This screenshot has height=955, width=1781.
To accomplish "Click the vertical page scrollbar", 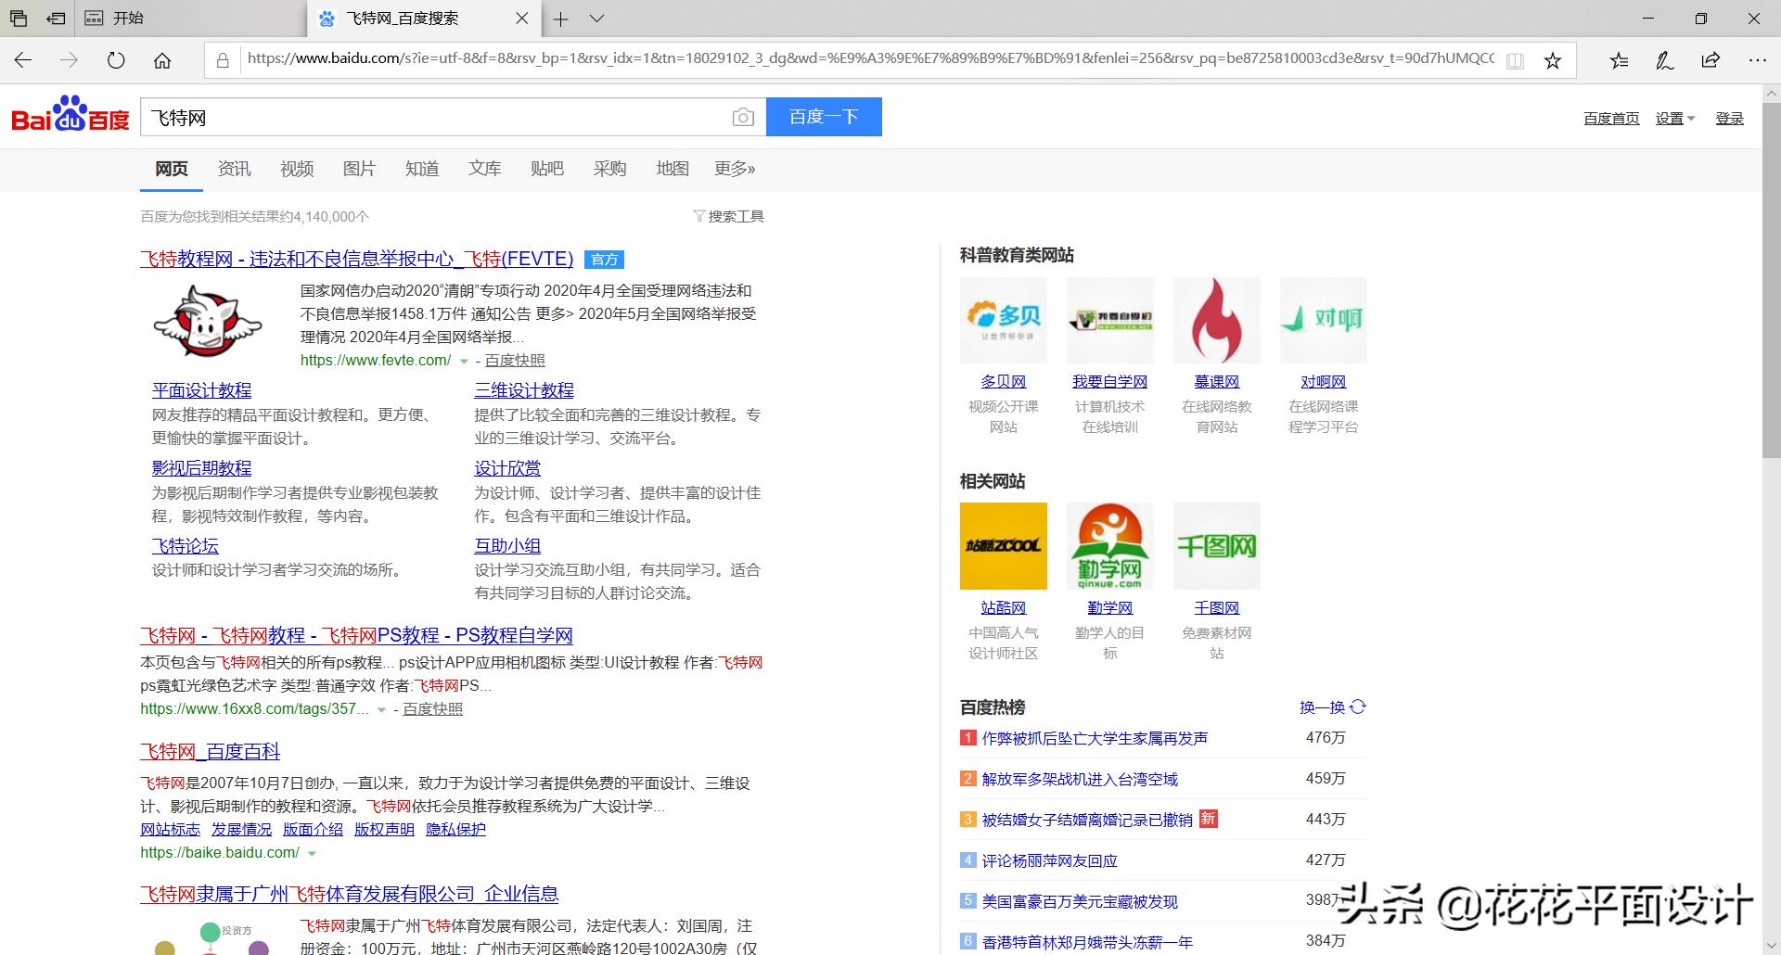I will click(1772, 278).
